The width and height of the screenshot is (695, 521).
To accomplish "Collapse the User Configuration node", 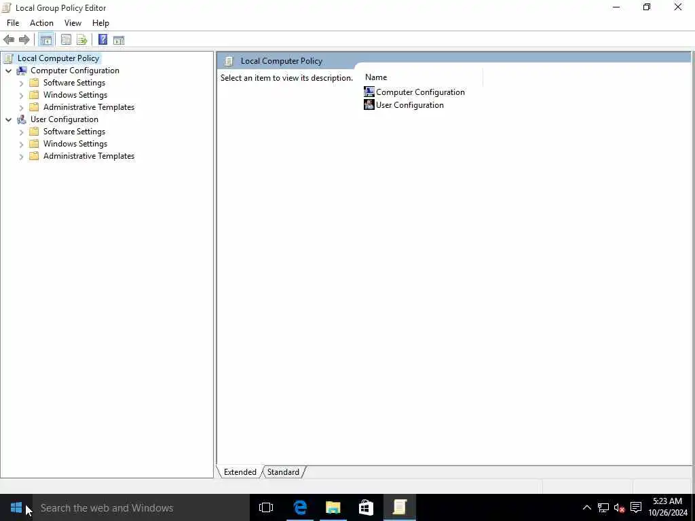I will click(x=8, y=119).
